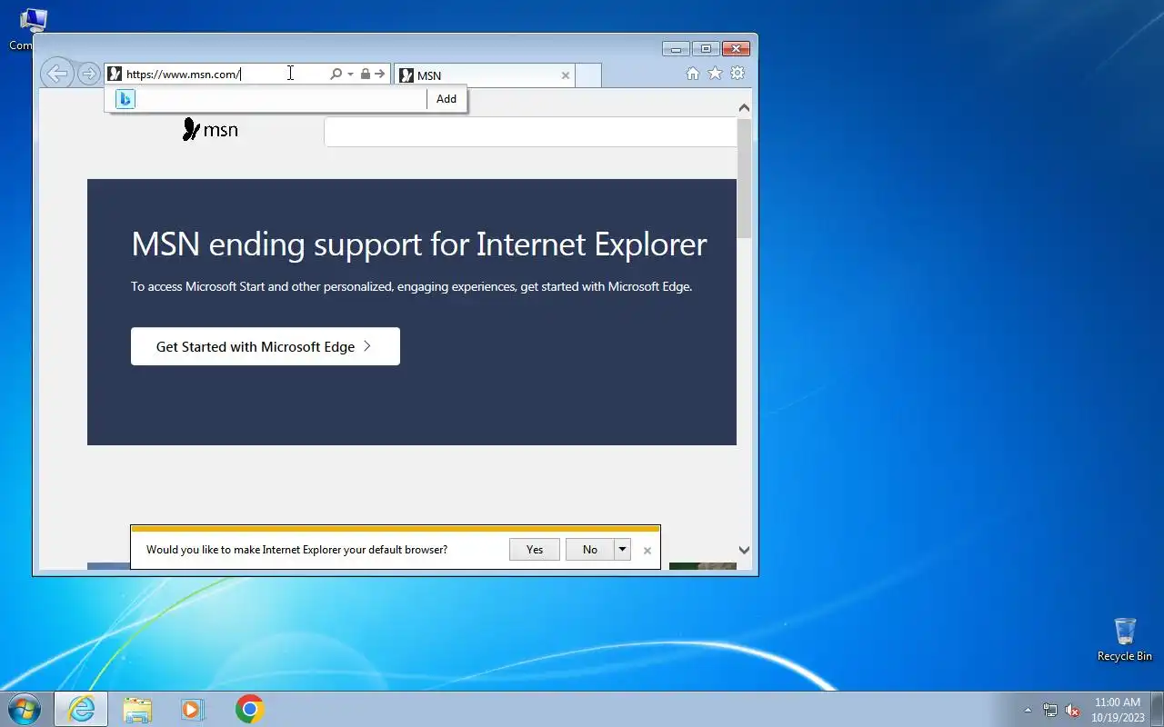Open the Home page icon
Viewport: 1164px width, 727px height.
[693, 74]
